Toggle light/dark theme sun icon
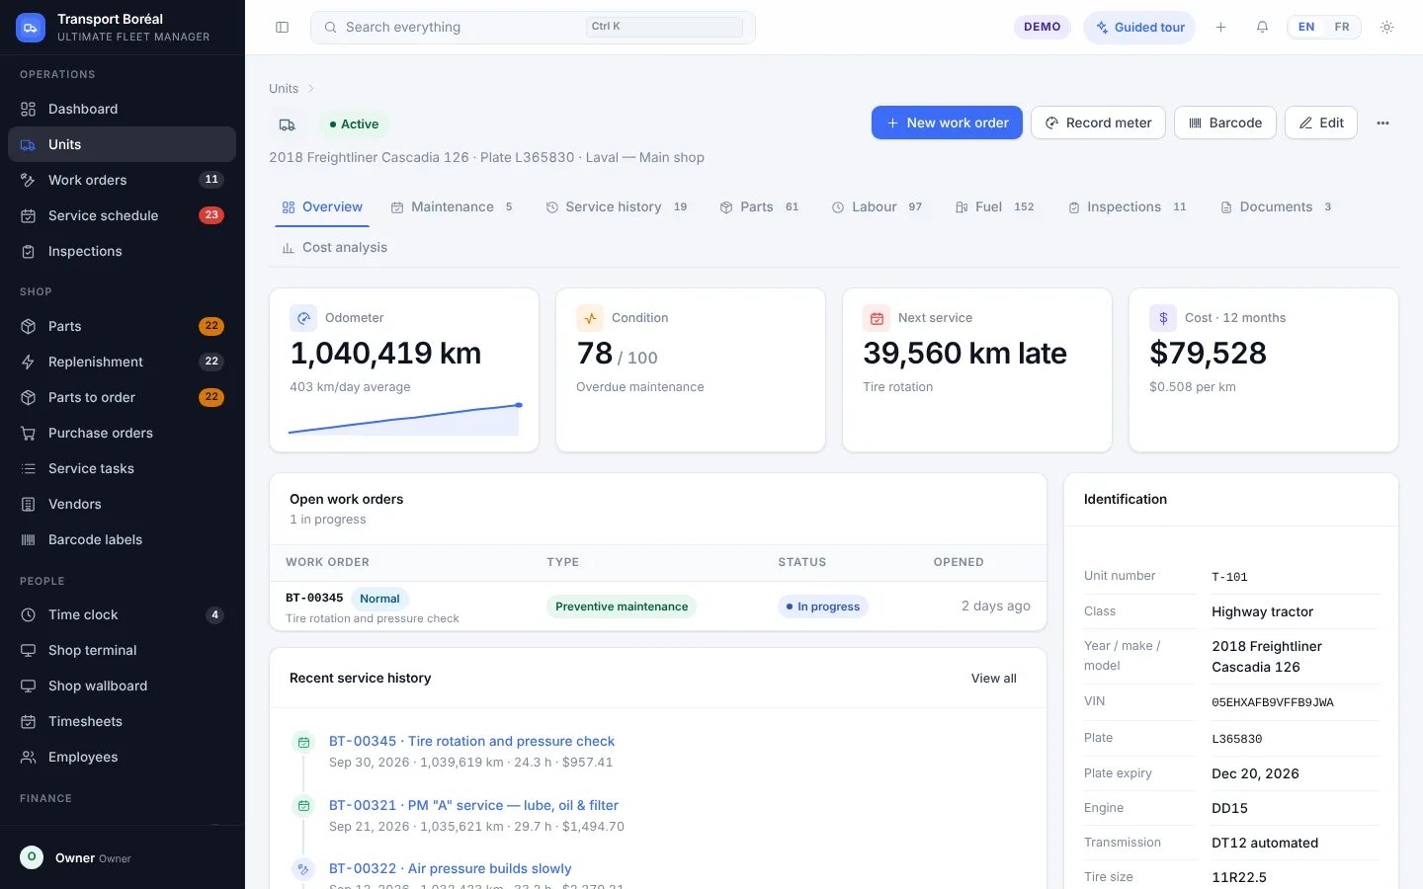 point(1386,28)
